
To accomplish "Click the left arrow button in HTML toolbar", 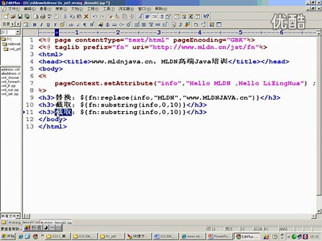I will (13, 24).
